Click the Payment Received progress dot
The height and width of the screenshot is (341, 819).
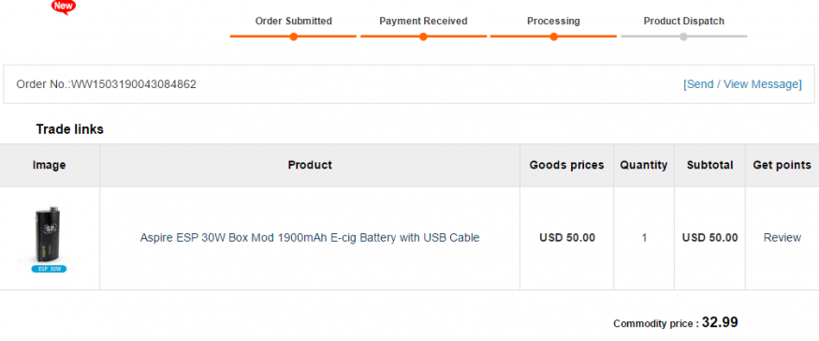(423, 37)
